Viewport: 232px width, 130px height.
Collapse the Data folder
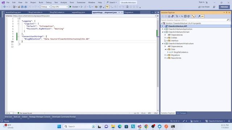165,49
